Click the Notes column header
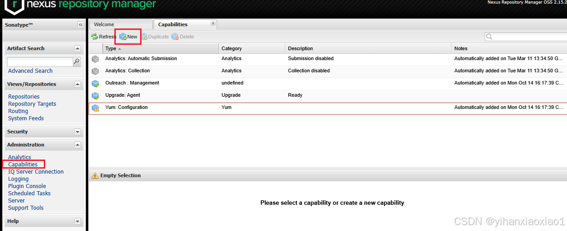The width and height of the screenshot is (567, 231). pos(509,48)
